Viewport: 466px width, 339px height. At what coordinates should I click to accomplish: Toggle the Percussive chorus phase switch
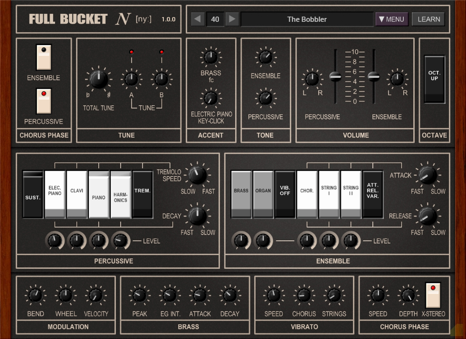tap(44, 101)
